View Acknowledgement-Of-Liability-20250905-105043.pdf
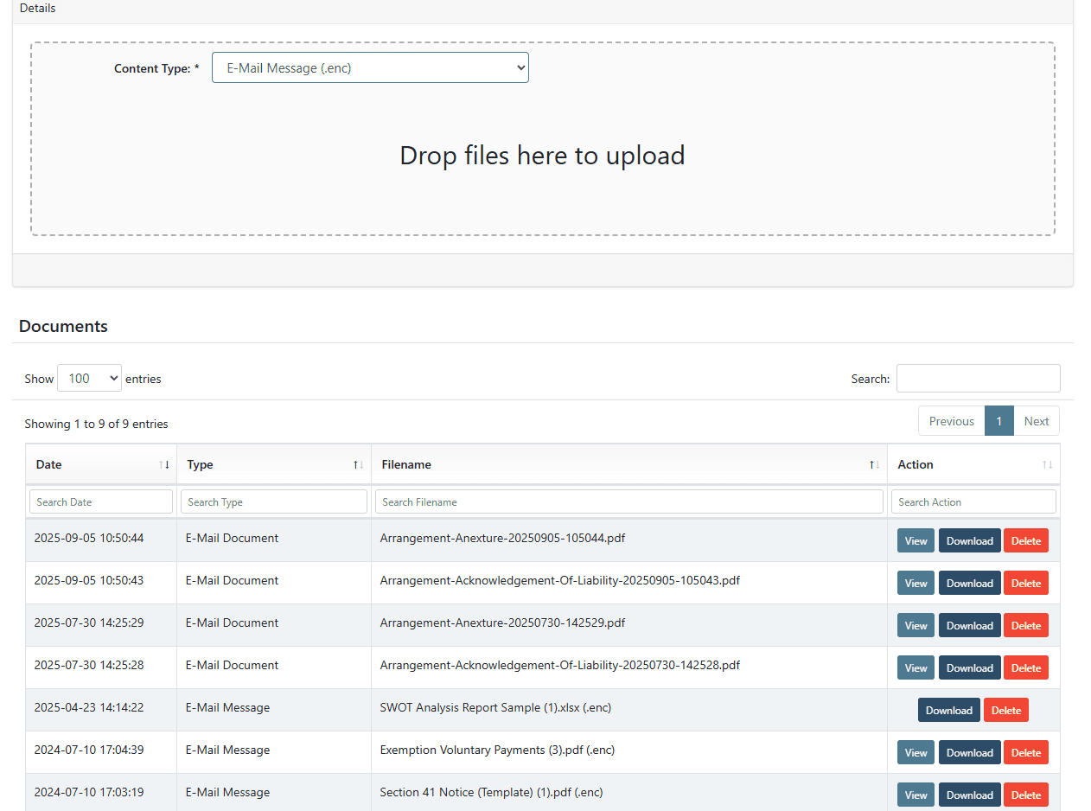Screen dimensions: 1091x811 tap(916, 583)
